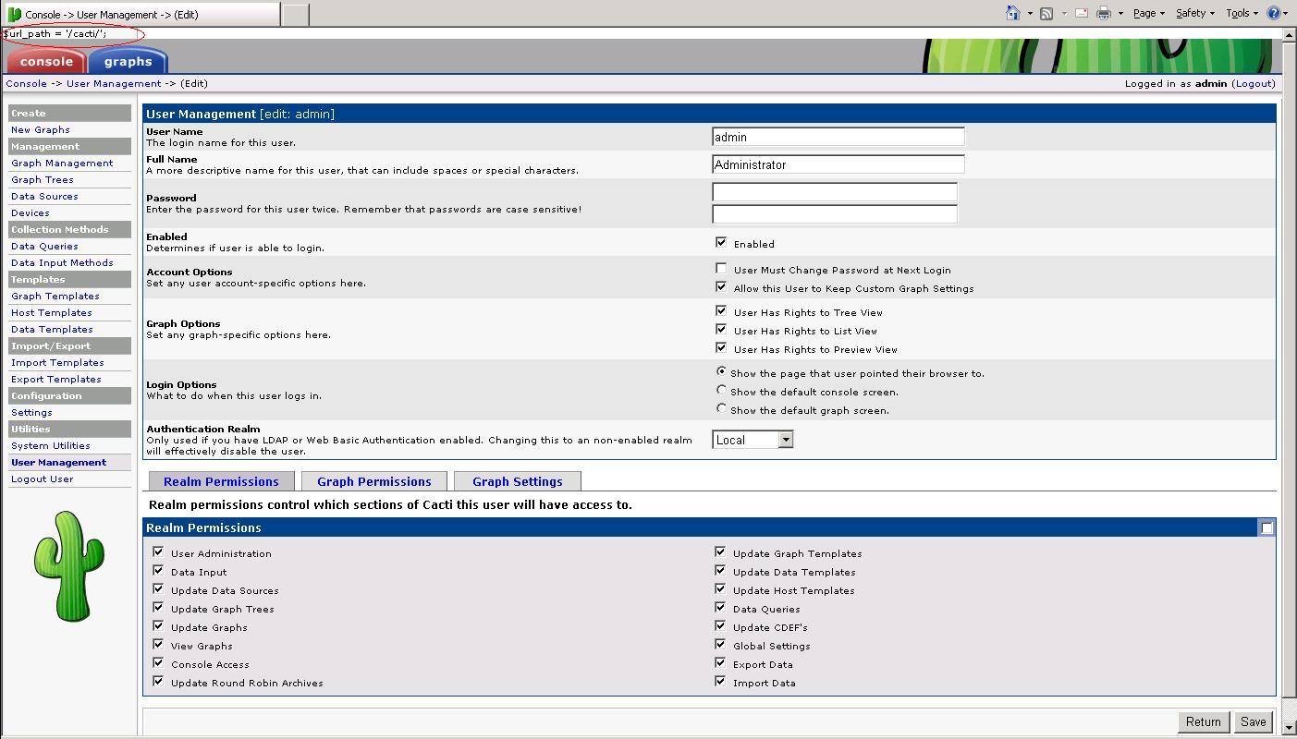Click User Management breadcrumb link
1297x739 pixels.
[114, 83]
